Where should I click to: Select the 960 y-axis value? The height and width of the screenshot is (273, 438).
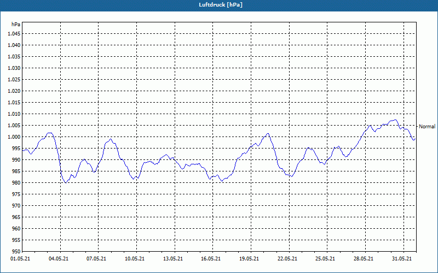tap(16, 228)
